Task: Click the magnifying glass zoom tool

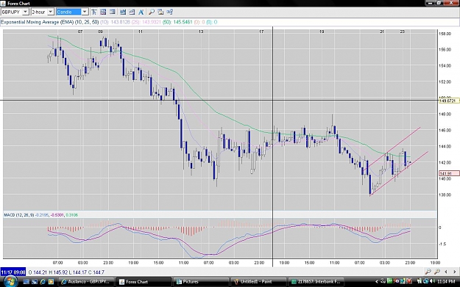Action: coord(152,12)
